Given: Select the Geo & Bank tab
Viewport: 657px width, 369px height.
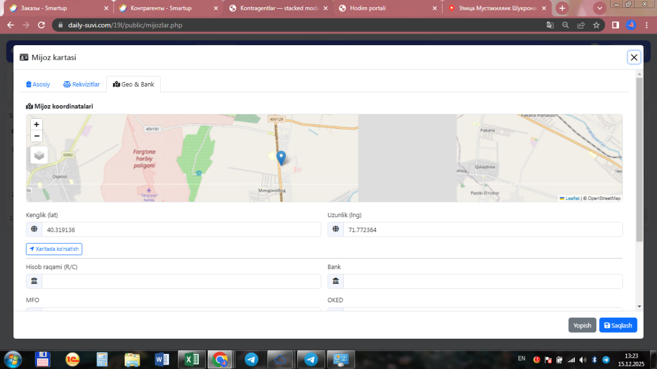Looking at the screenshot, I should point(133,84).
